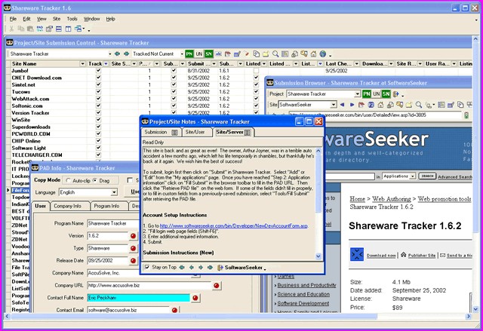This screenshot has height=331, width=483.
Task: Open the Tools menu
Action: tap(72, 18)
